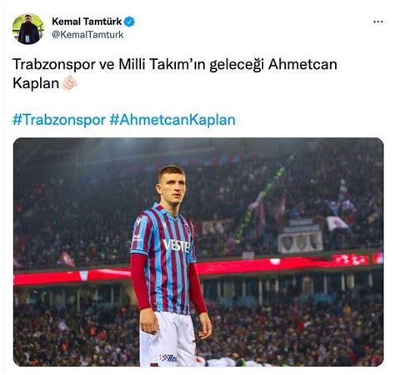This screenshot has height=375, width=395.
Task: Click the blue verified badge
Action: click(x=129, y=22)
